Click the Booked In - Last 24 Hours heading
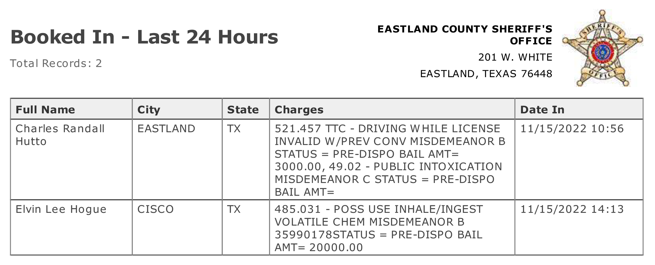Screen dimensions: 655x265 coord(144,37)
